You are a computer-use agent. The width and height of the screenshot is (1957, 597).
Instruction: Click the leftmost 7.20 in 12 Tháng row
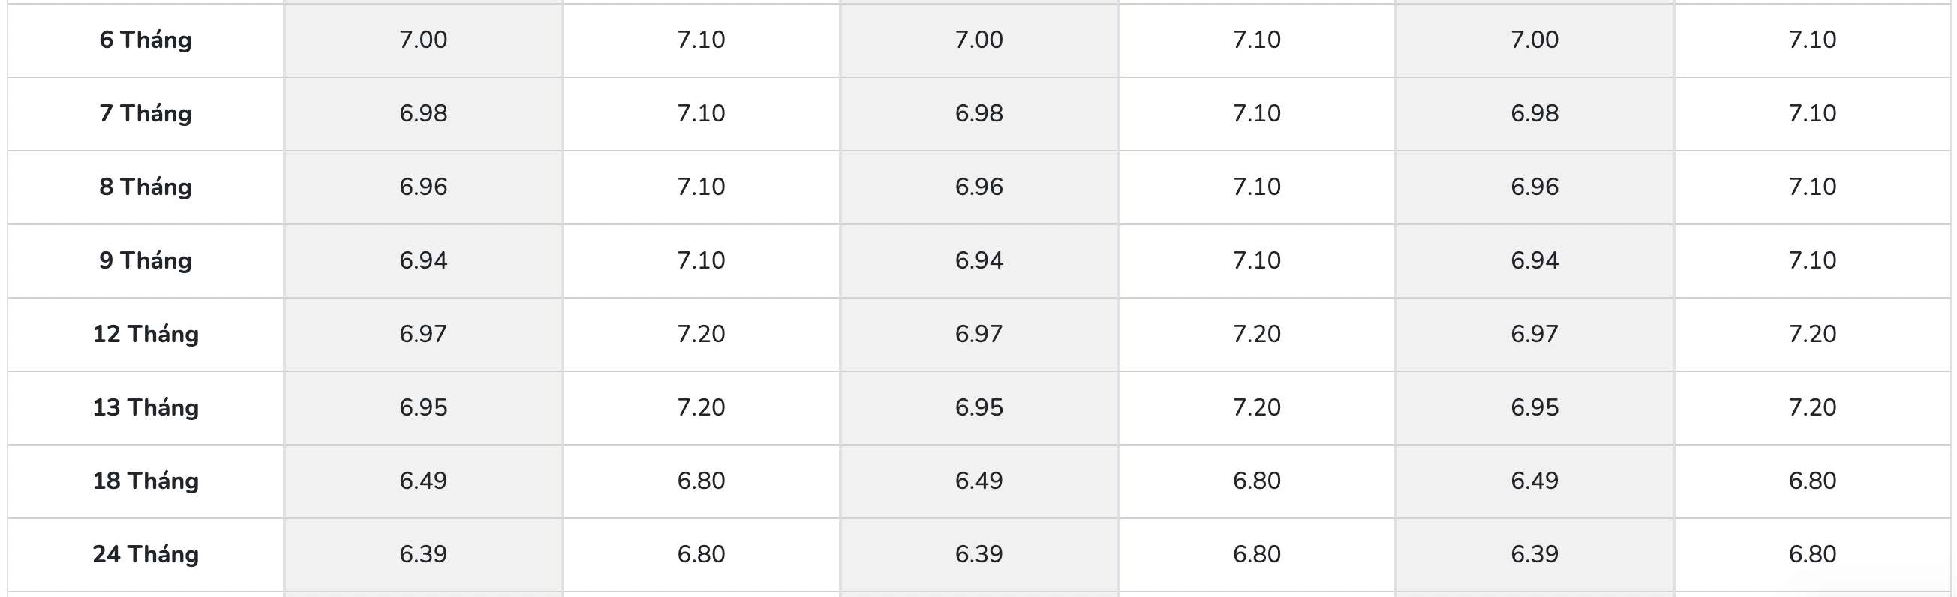(x=700, y=334)
